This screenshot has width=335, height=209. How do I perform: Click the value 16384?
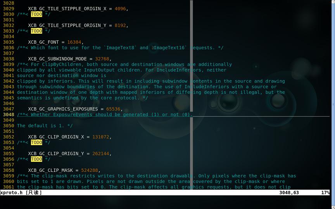point(74,42)
